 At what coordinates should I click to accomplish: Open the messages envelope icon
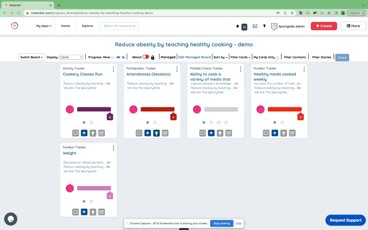255,26
